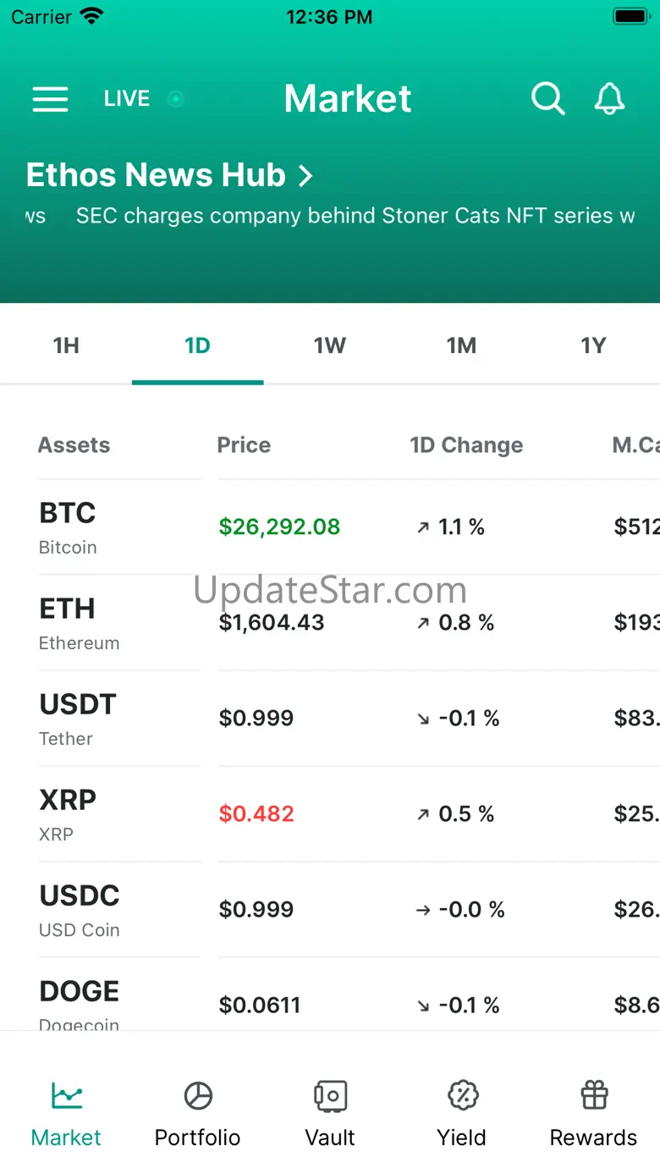Sort by the 1D Change column header

click(x=466, y=445)
